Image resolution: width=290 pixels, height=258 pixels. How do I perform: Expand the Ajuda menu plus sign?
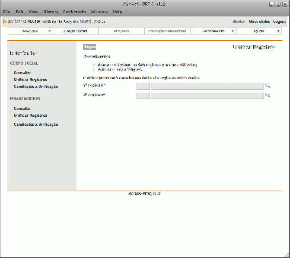[278, 31]
